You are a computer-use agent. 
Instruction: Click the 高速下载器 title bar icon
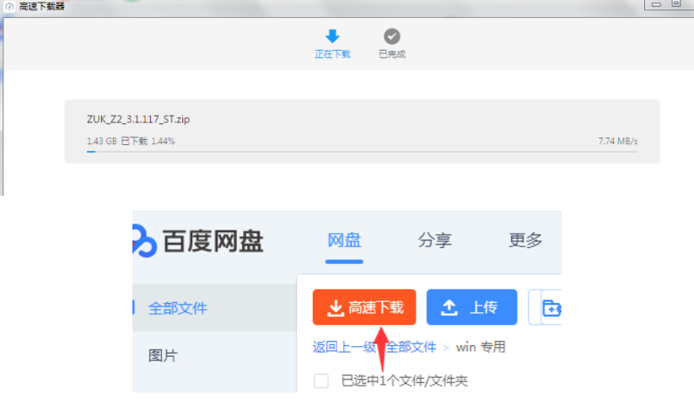click(x=9, y=6)
